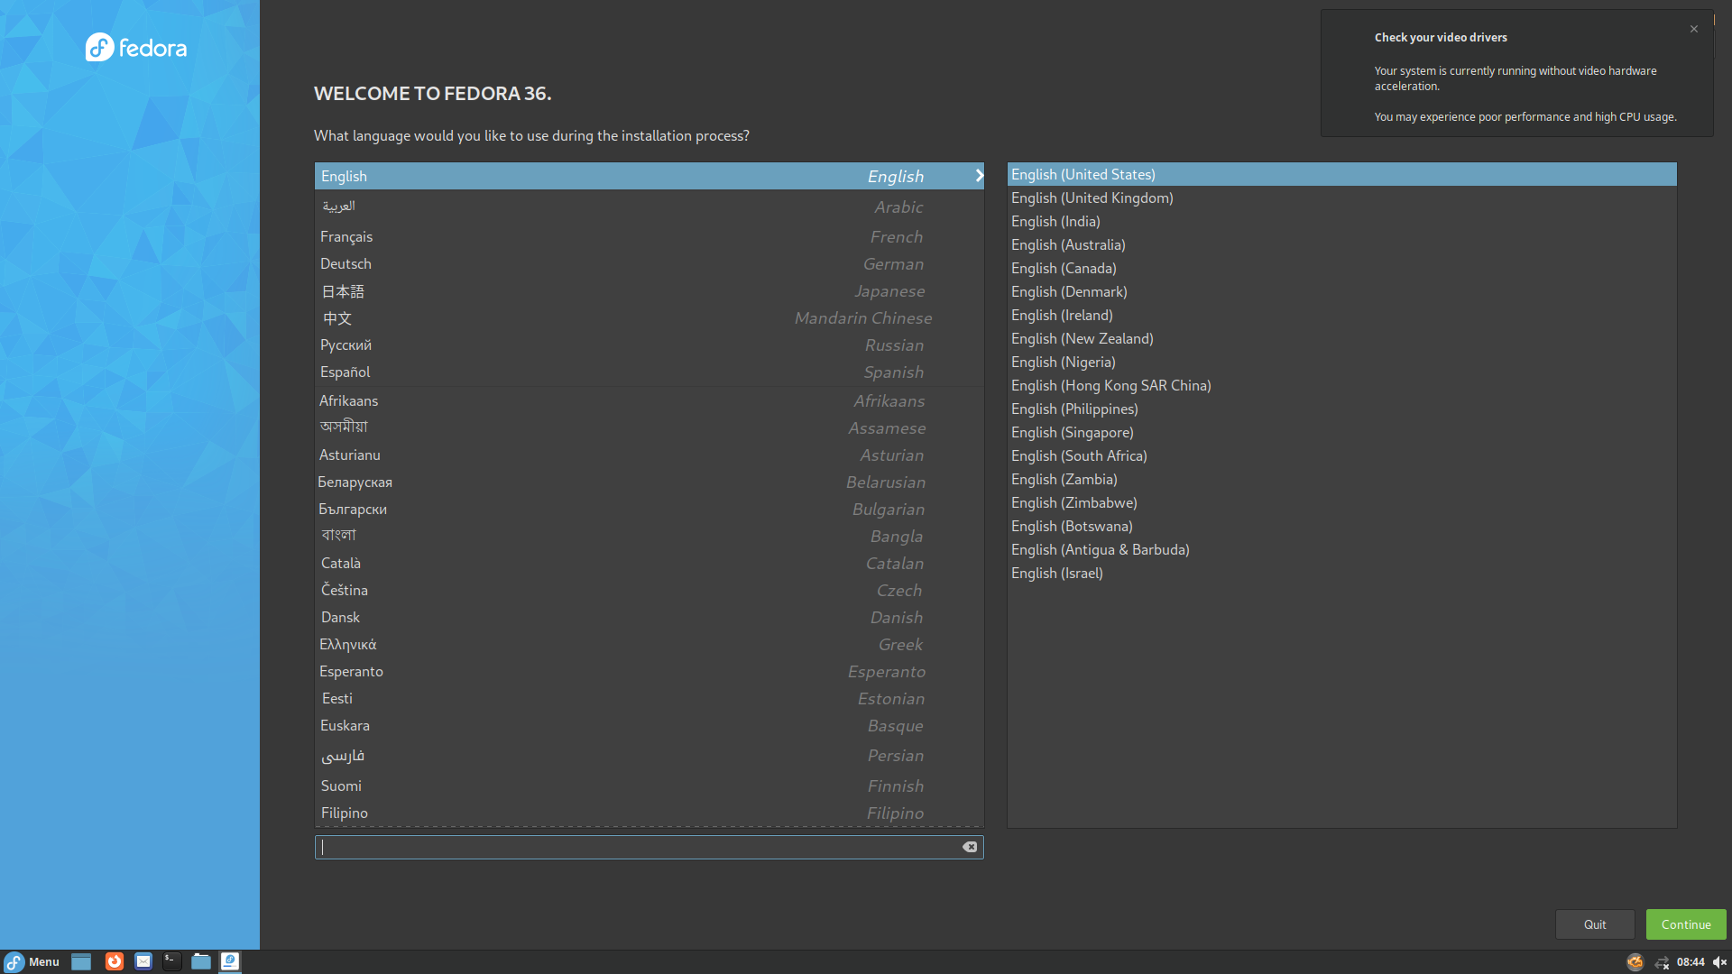This screenshot has width=1732, height=974.
Task: Open the mail client from the taskbar
Action: pyautogui.click(x=143, y=961)
